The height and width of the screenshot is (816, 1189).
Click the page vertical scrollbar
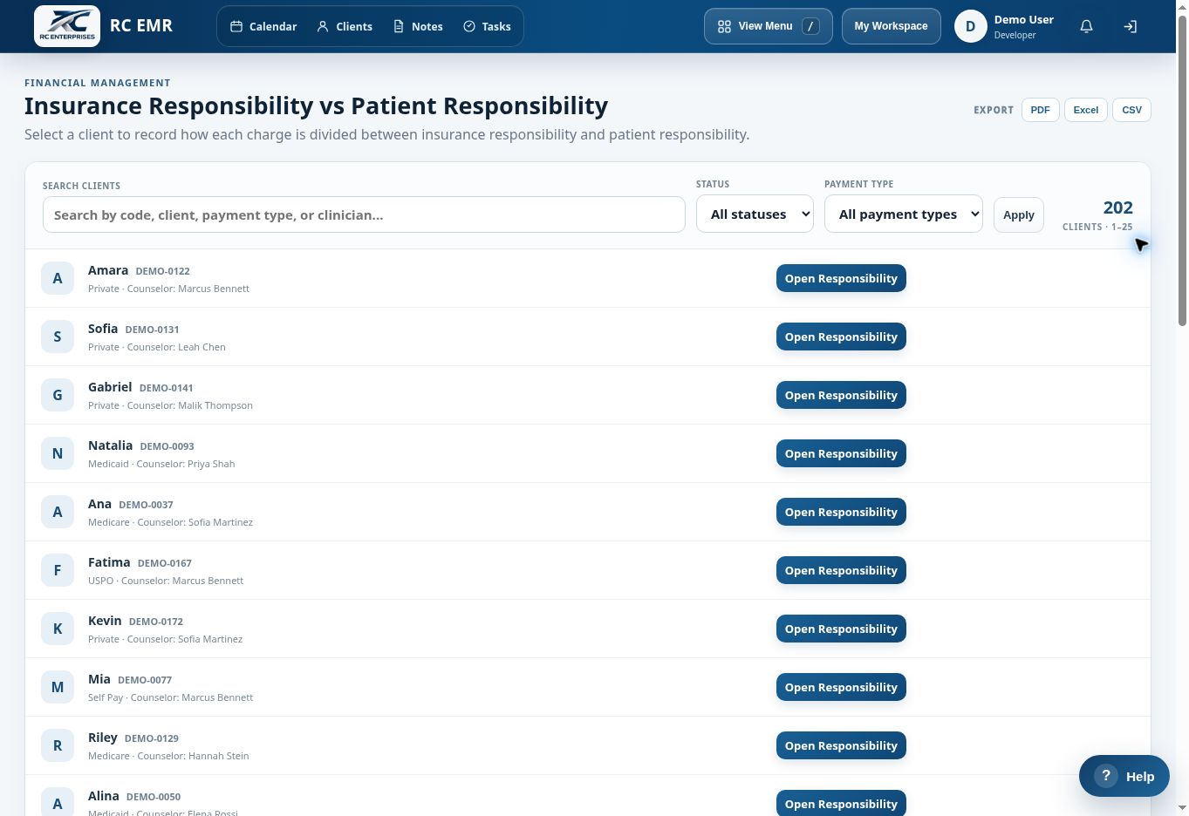[x=1182, y=170]
